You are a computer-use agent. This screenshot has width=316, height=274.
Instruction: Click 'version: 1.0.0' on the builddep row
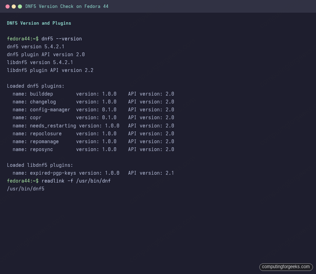tap(96, 94)
